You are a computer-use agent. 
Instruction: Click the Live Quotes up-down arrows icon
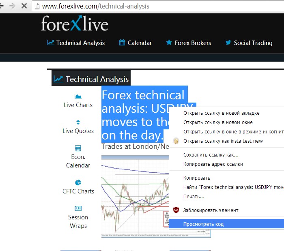(x=78, y=122)
